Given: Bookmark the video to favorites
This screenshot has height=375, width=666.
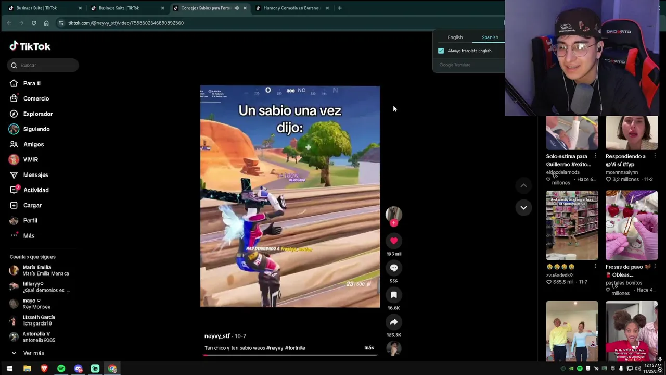Looking at the screenshot, I should tap(394, 295).
